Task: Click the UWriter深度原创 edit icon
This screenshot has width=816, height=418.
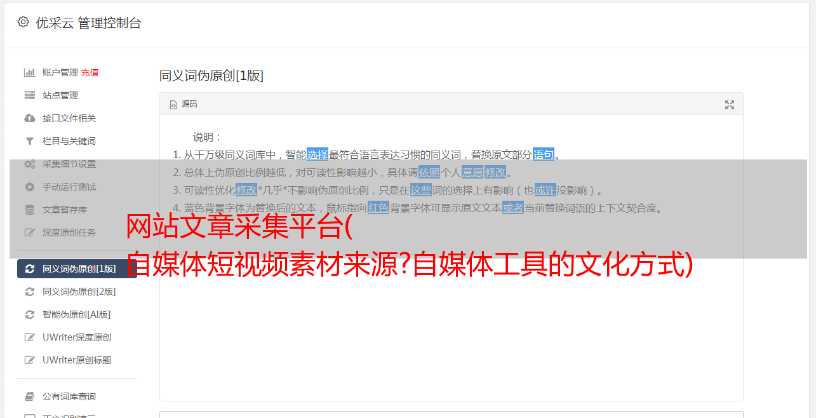Action: [x=29, y=337]
